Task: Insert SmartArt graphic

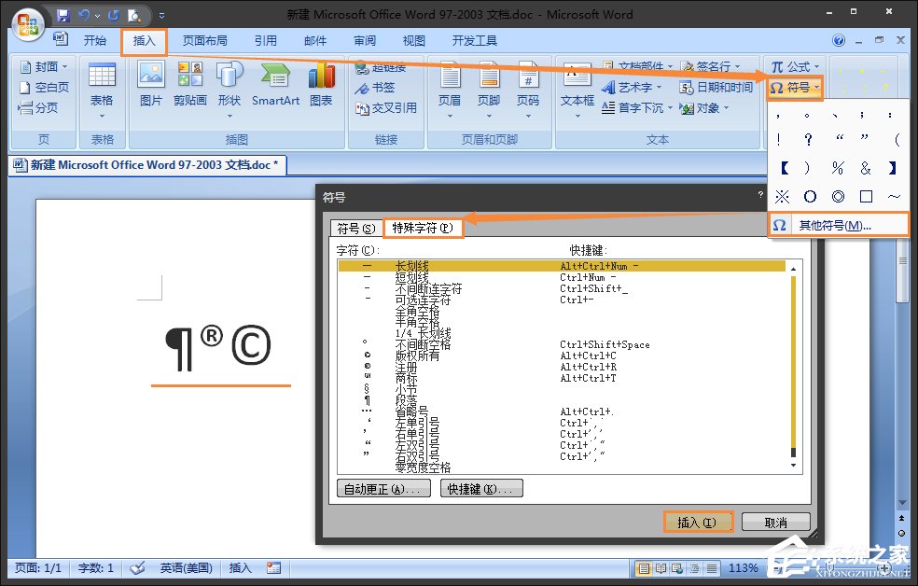Action: pyautogui.click(x=275, y=84)
